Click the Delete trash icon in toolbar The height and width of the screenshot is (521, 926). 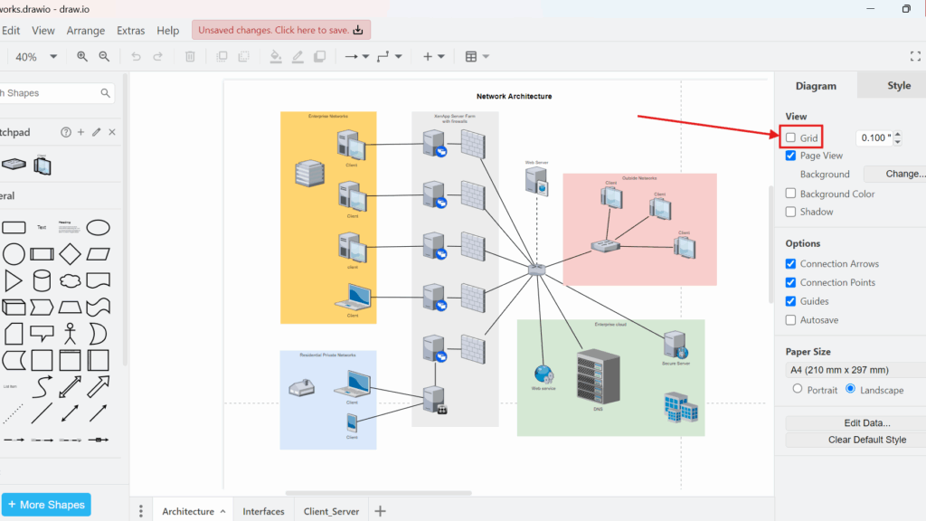190,56
